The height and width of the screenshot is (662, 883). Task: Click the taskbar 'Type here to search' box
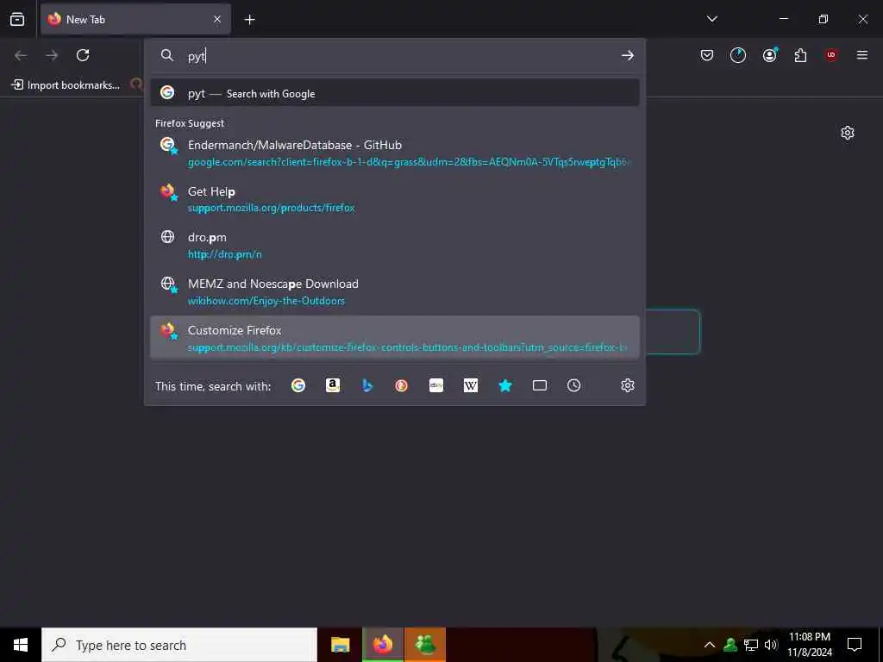coord(179,645)
